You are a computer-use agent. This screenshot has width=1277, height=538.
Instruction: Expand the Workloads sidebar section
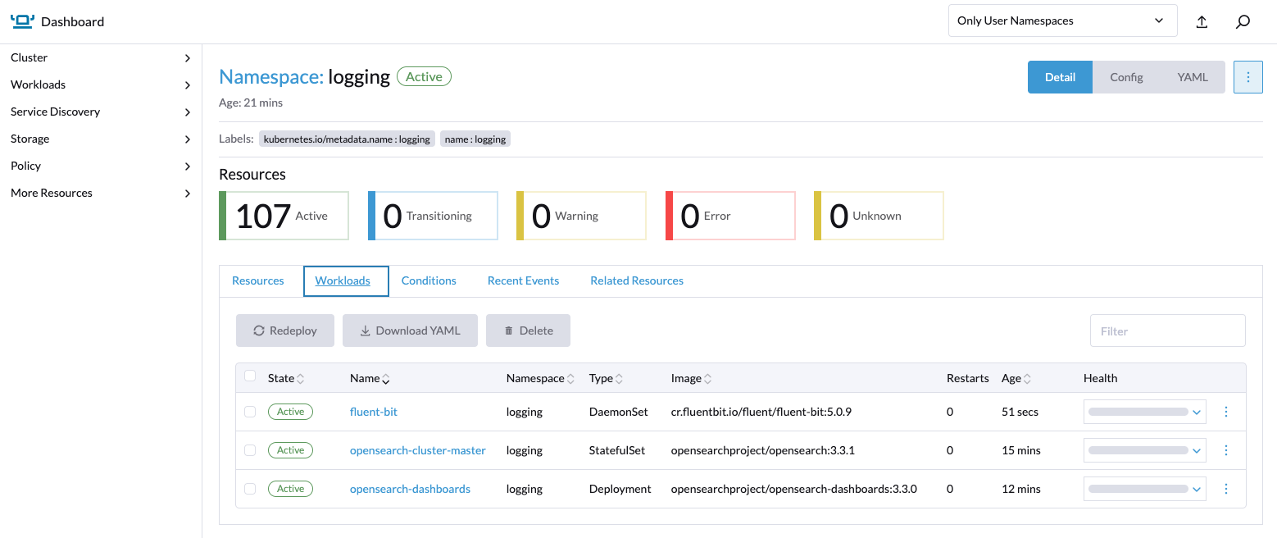tap(101, 84)
